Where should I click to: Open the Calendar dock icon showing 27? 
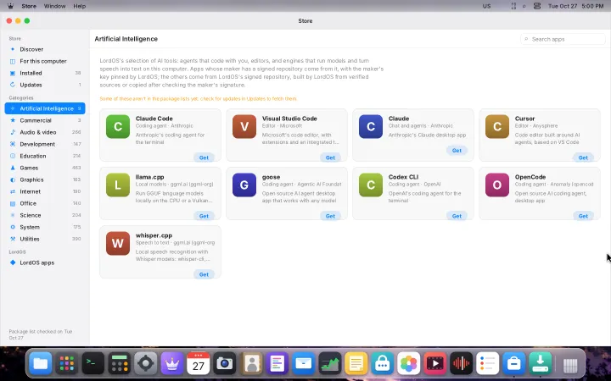coord(199,364)
